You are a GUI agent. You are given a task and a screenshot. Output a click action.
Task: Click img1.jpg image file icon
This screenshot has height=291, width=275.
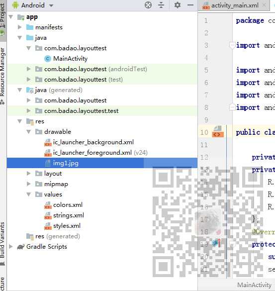click(x=48, y=163)
